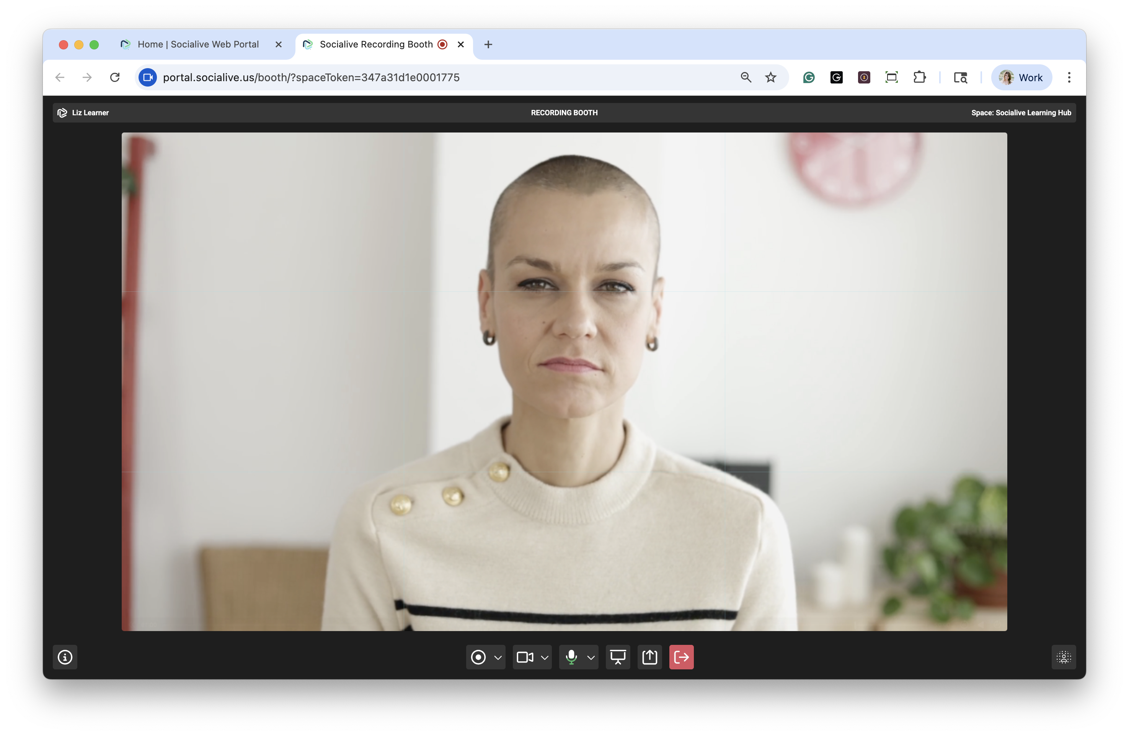Leave the booth with the red exit button
Image resolution: width=1129 pixels, height=736 pixels.
point(681,657)
